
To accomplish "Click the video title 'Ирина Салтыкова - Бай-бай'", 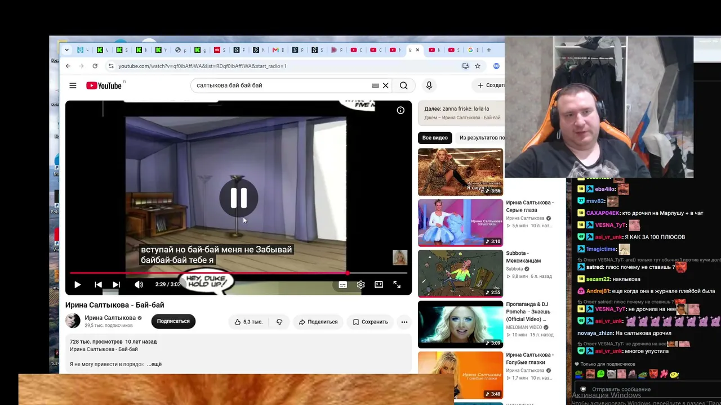I will pos(115,305).
